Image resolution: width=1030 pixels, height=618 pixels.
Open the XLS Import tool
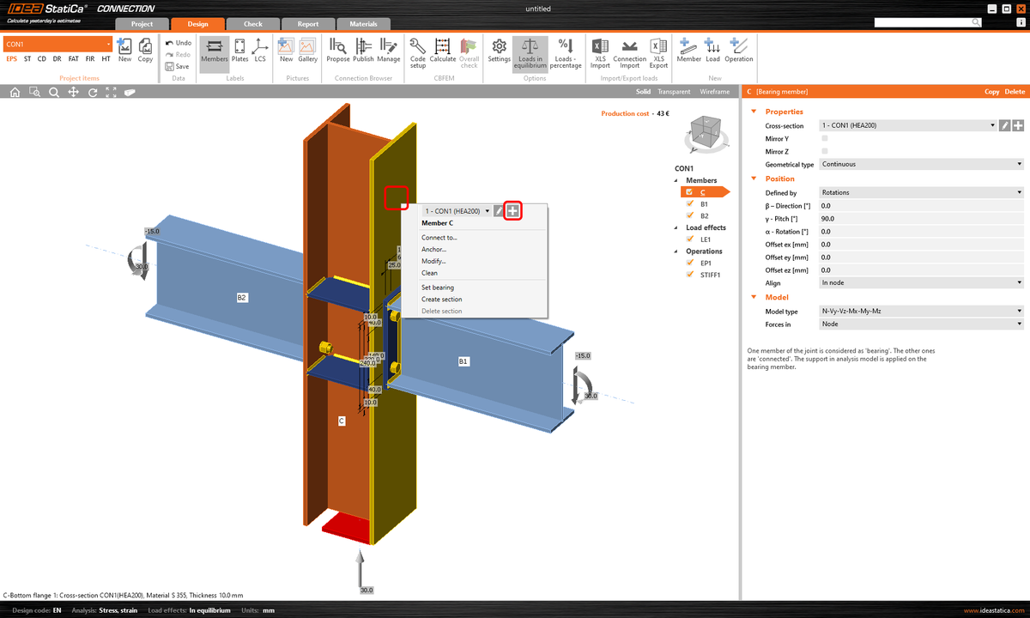(599, 53)
